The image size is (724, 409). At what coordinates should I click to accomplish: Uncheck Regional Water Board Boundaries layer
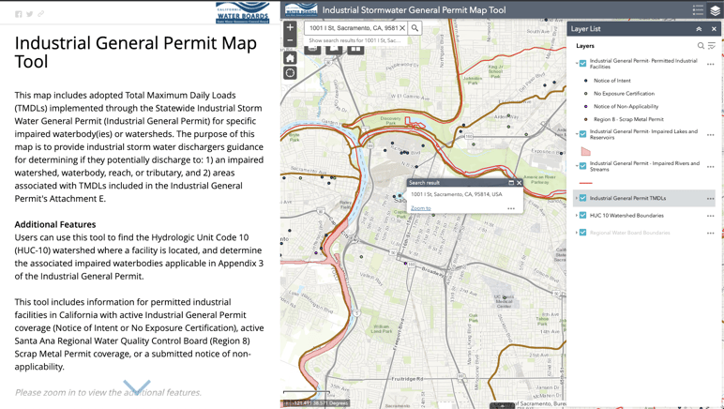click(x=582, y=233)
